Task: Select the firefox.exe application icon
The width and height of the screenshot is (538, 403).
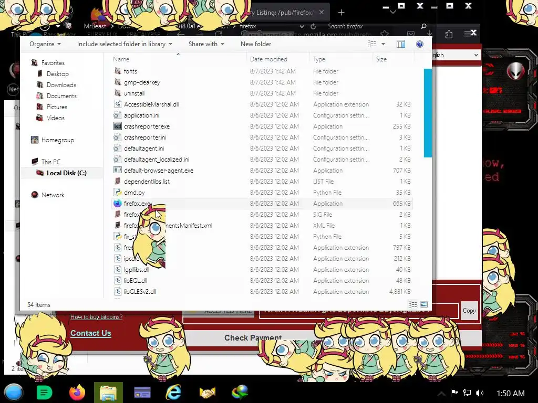Action: (117, 203)
